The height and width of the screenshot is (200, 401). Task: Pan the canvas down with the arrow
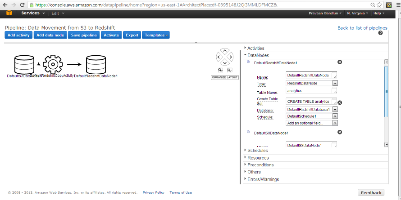point(225,63)
